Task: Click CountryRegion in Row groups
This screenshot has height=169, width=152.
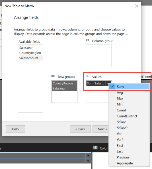Action: tap(64, 83)
